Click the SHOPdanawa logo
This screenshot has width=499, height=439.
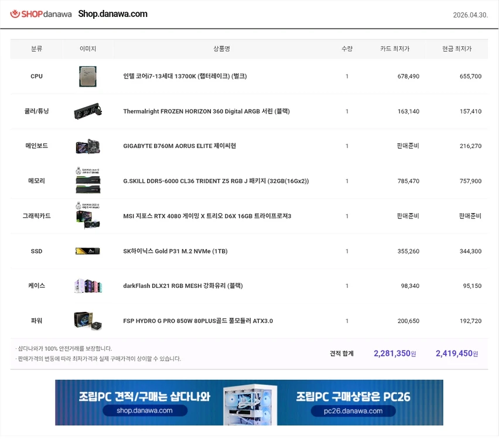pyautogui.click(x=41, y=14)
